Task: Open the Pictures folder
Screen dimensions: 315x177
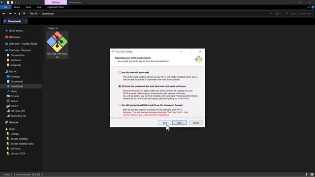Action: pos(15,96)
